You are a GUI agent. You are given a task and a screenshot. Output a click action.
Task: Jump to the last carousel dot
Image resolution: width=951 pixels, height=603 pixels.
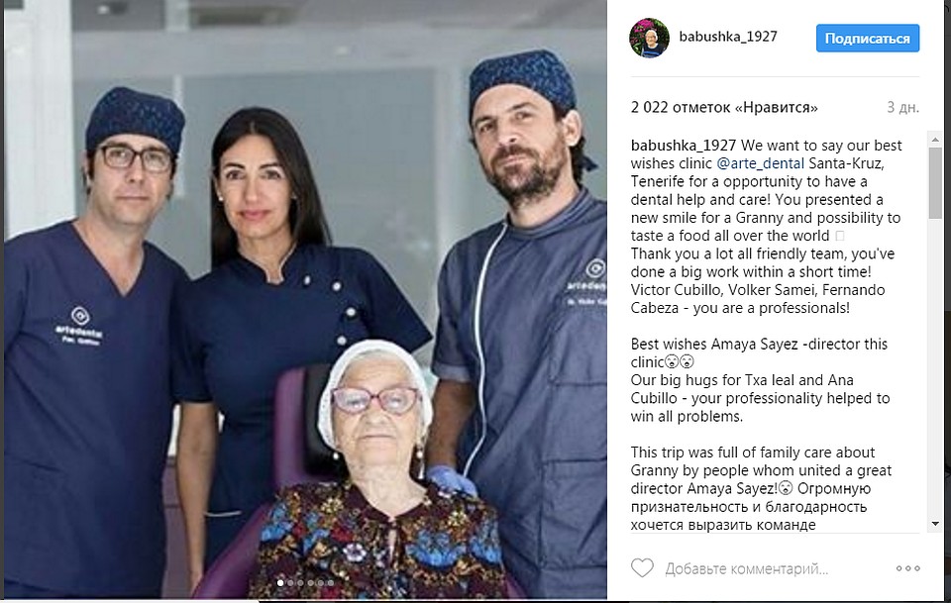331,583
